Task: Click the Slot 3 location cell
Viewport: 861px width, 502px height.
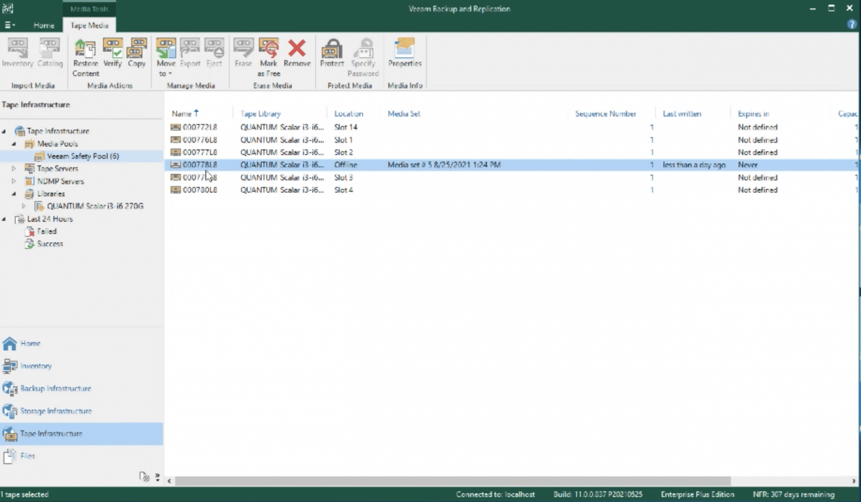Action: coord(344,178)
